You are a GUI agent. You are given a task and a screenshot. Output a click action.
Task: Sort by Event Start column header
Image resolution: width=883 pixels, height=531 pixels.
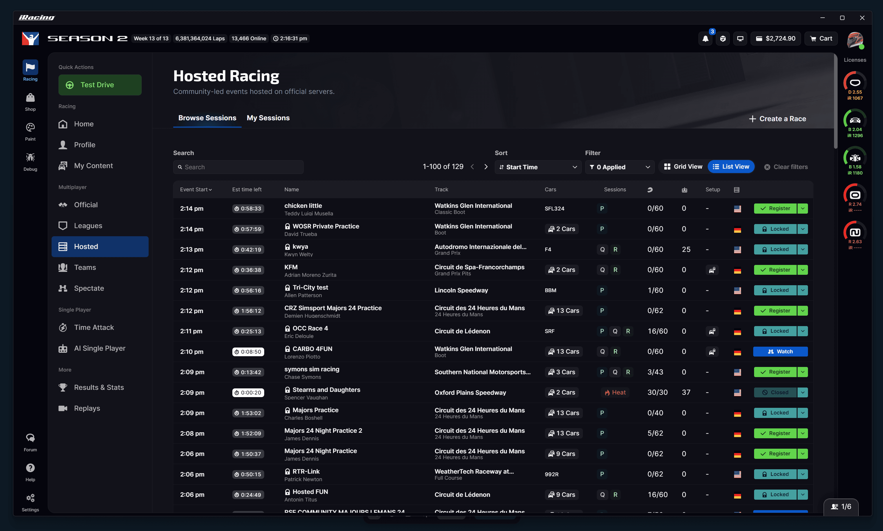pyautogui.click(x=196, y=190)
